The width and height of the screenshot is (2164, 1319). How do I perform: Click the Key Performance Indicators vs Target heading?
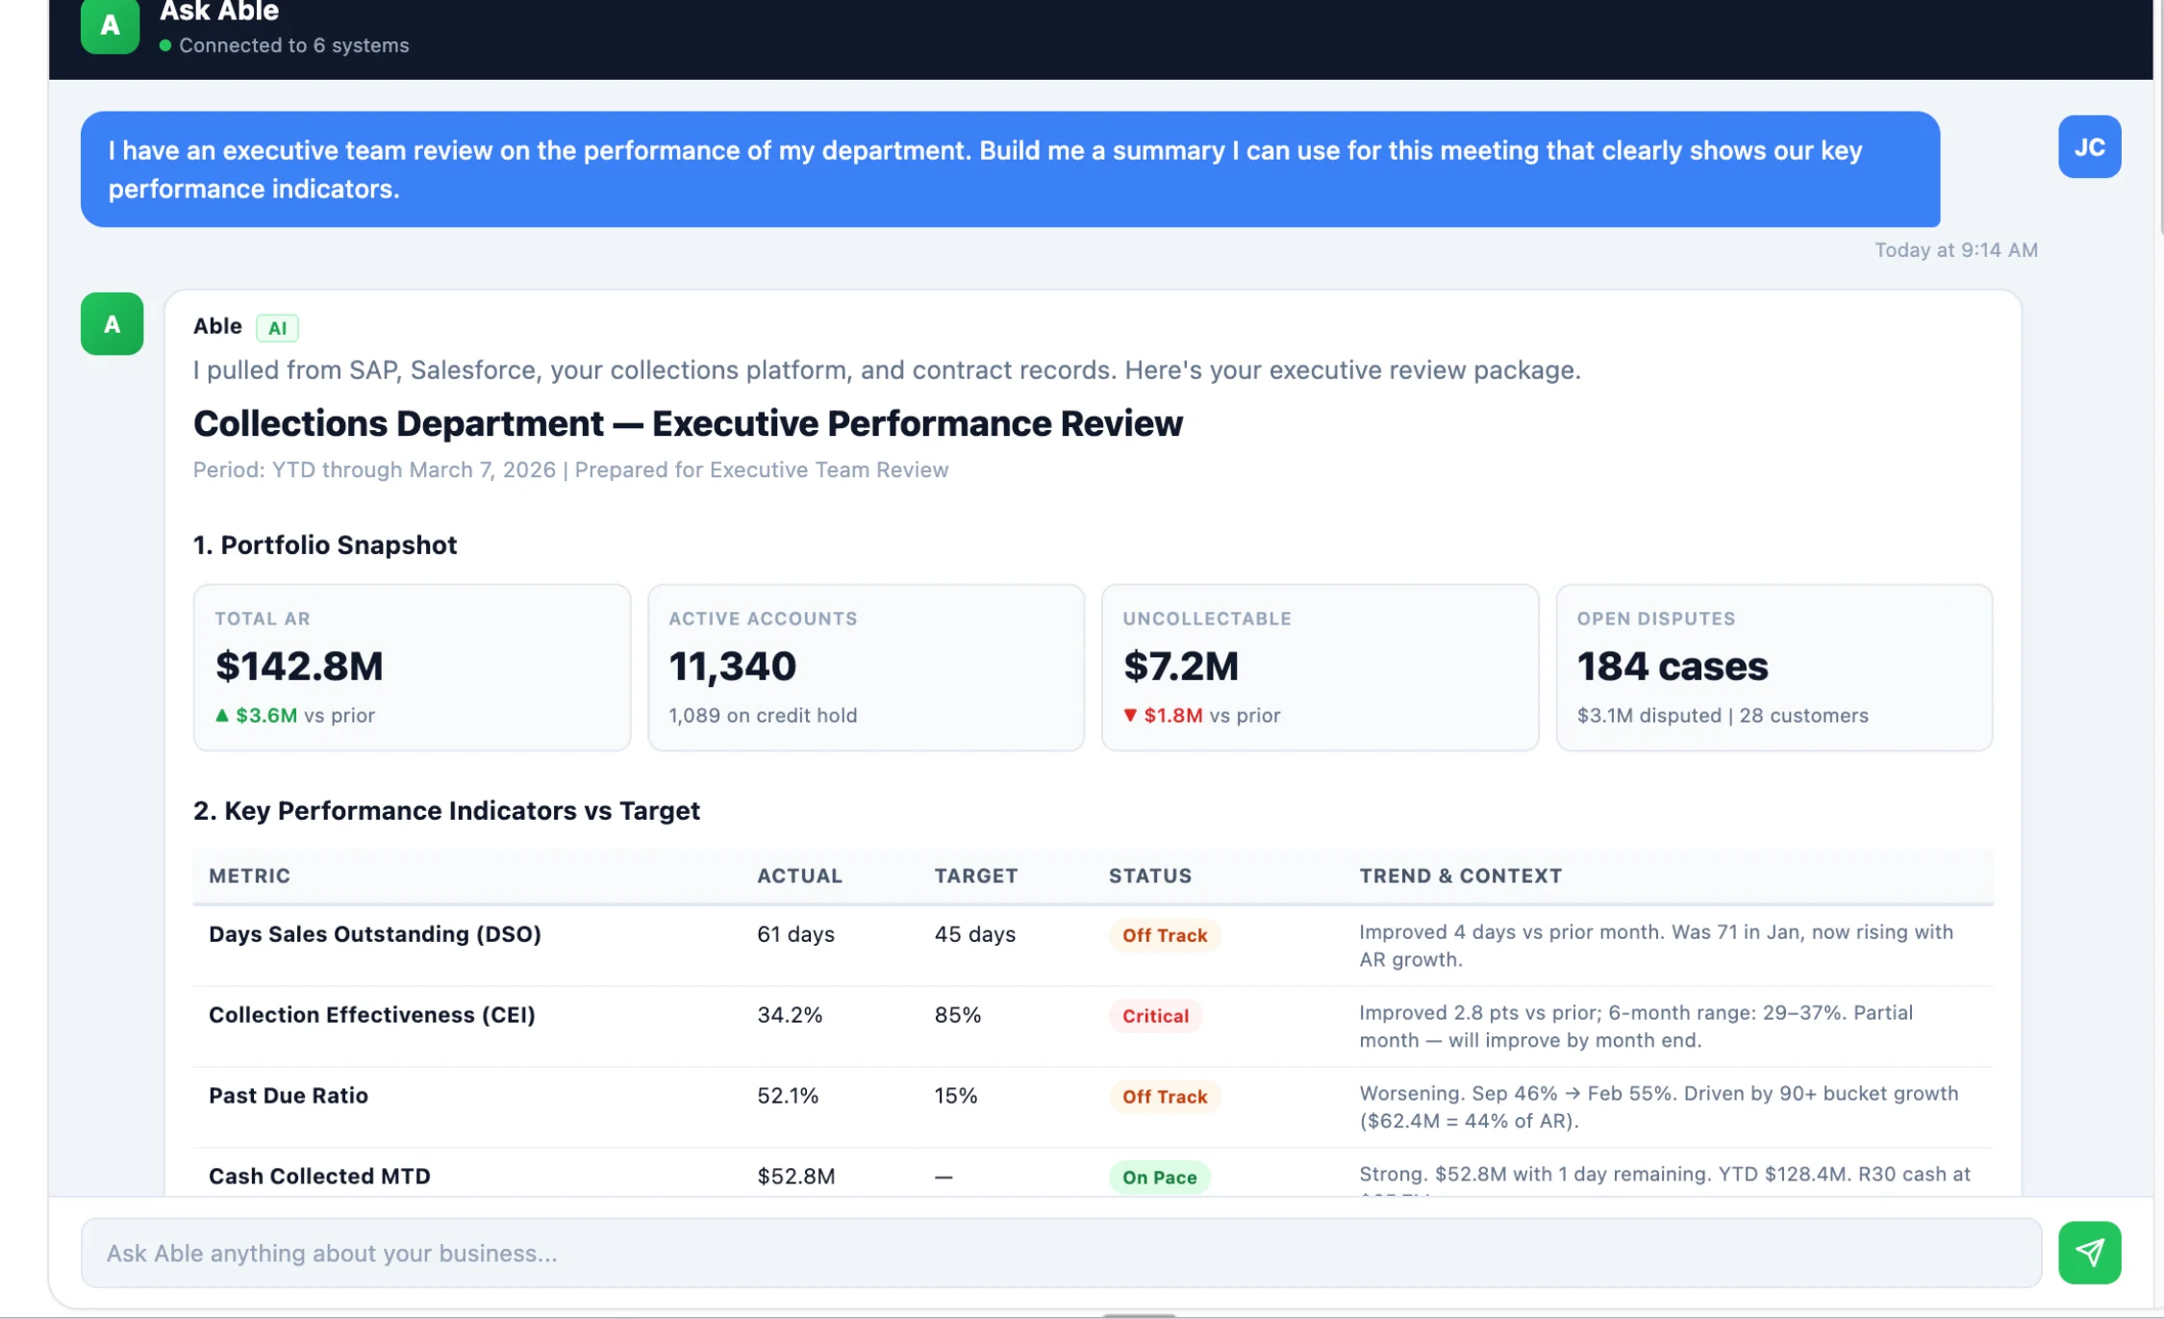[x=446, y=810]
